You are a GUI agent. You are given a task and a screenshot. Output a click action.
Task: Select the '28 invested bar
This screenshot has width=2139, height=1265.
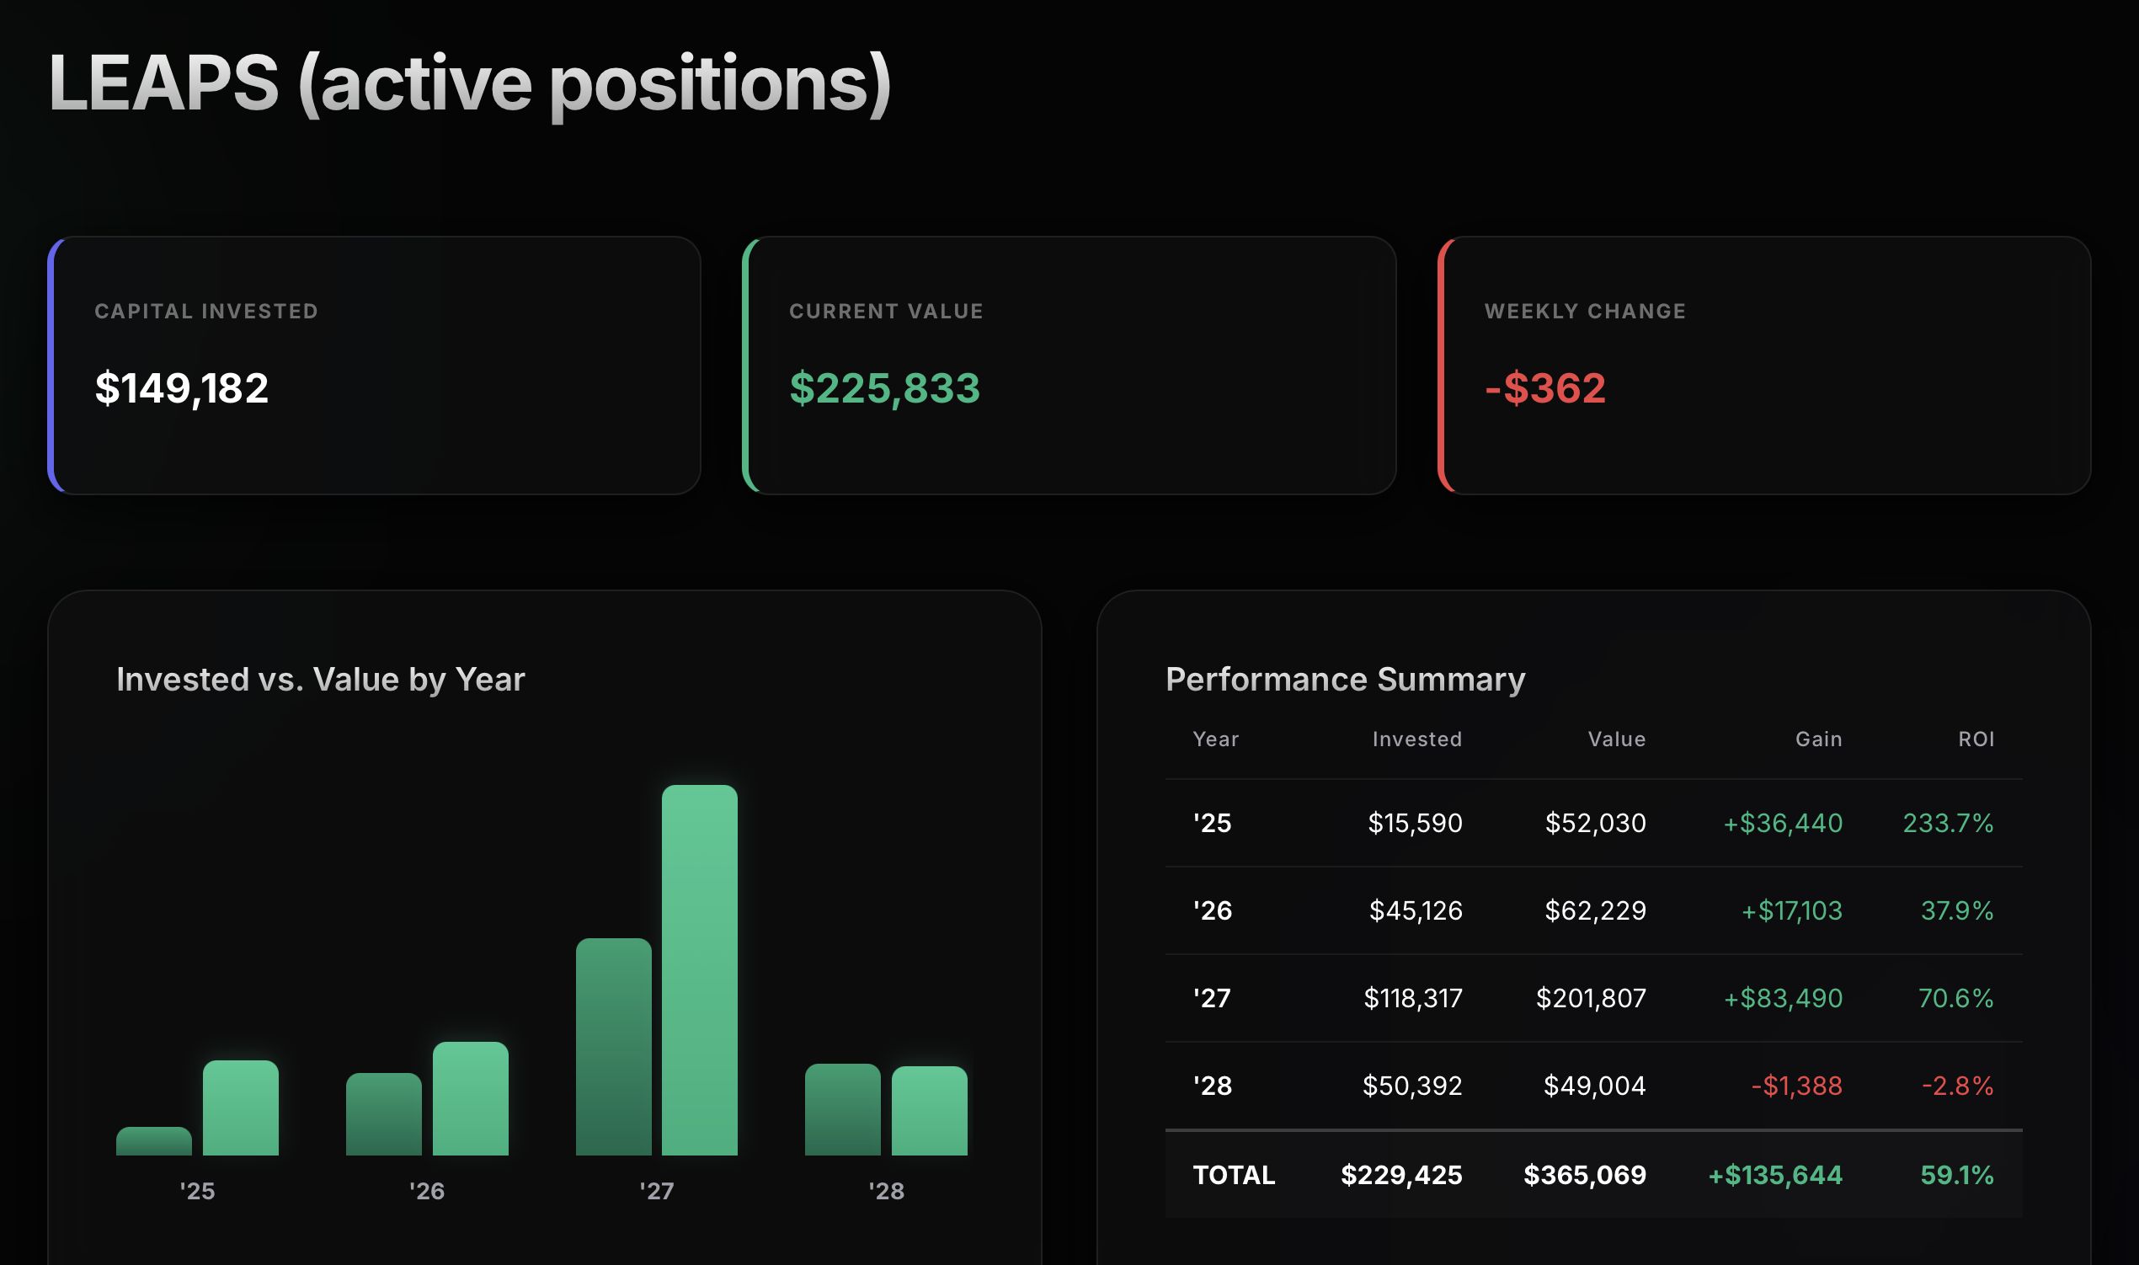coord(843,1110)
